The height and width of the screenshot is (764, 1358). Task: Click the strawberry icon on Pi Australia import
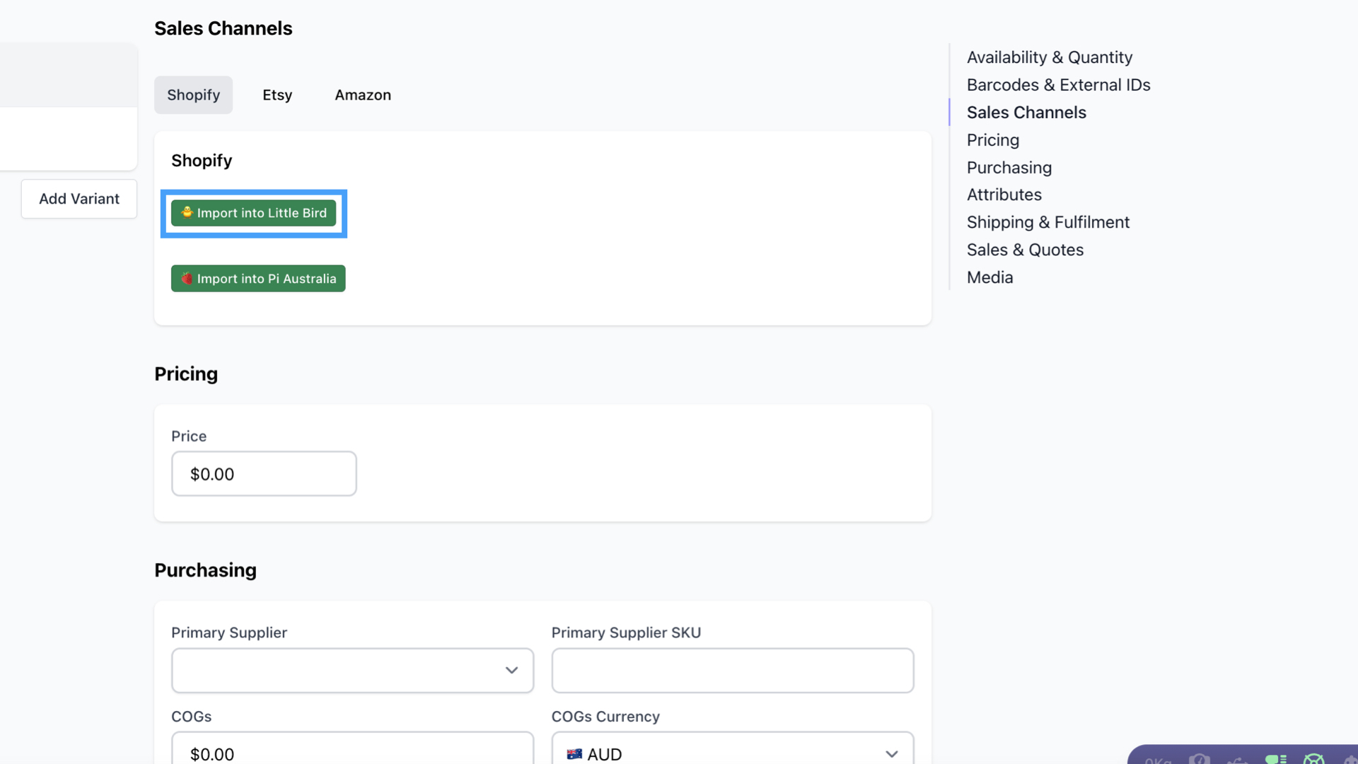pyautogui.click(x=187, y=278)
